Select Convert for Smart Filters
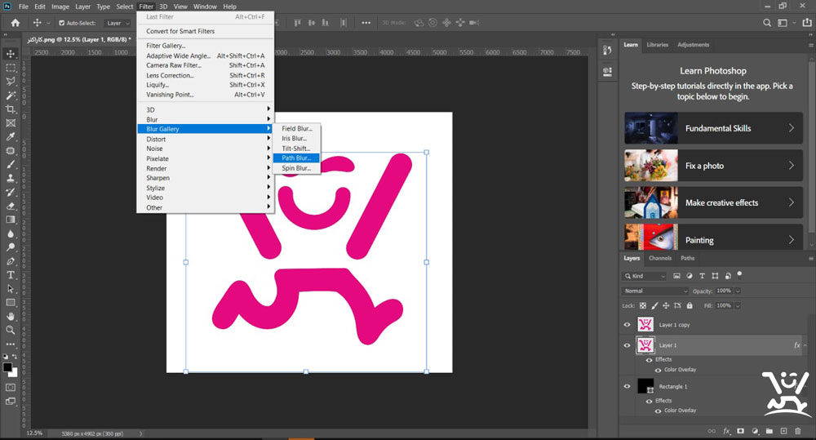Screen dimensions: 816x440 205,31
